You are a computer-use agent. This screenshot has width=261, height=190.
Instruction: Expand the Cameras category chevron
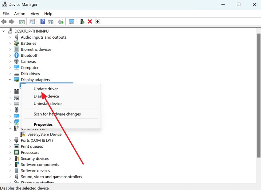coord(10,62)
